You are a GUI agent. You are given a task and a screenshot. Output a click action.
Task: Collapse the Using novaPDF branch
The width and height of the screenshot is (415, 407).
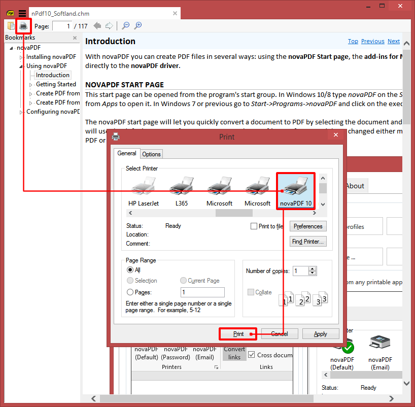21,65
